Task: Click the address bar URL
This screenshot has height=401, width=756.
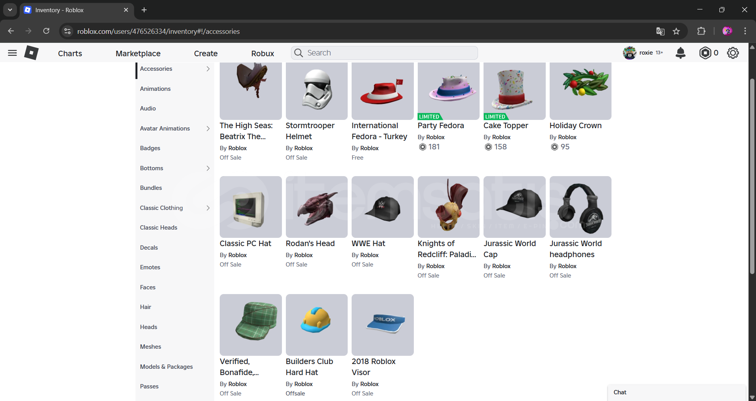Action: 158,31
